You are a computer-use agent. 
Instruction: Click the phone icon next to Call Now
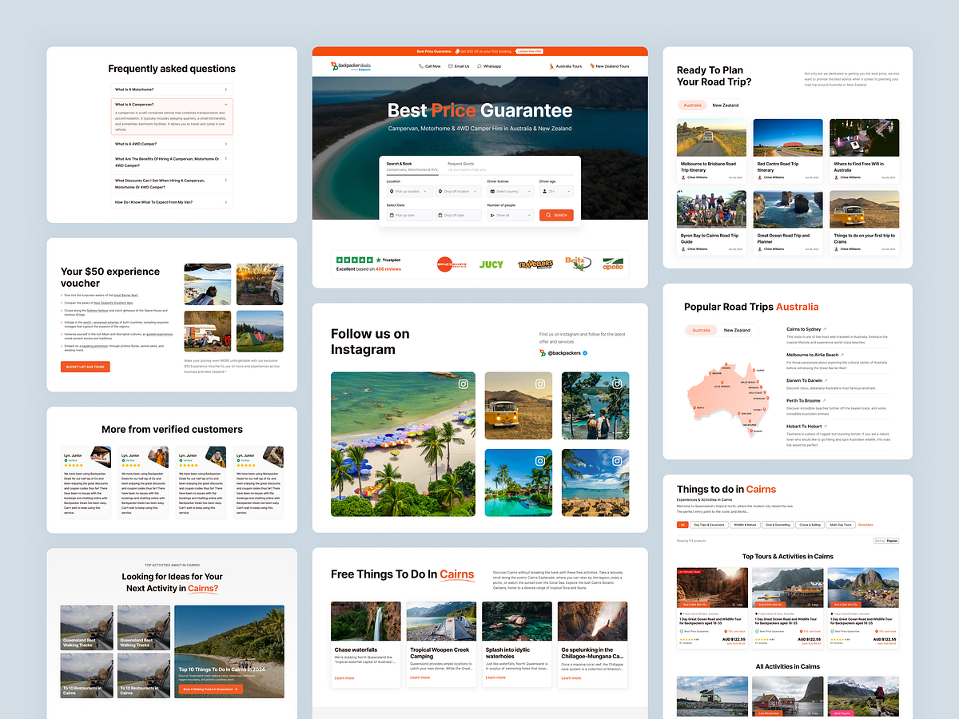421,66
